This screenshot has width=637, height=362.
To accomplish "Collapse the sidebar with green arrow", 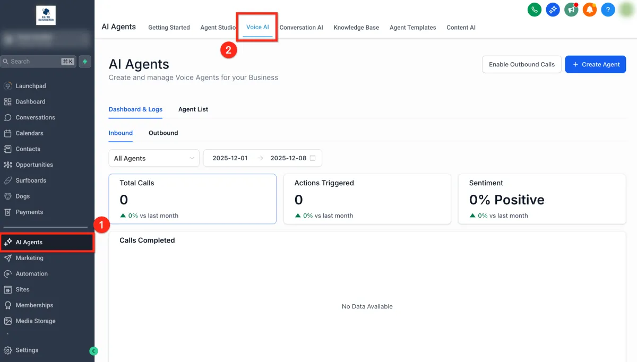I will (94, 351).
